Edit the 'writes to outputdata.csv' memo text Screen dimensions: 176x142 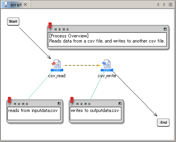[x=96, y=114]
